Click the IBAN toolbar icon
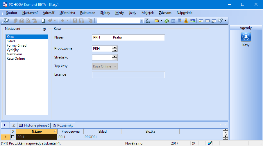Screen dimensions: 263x146 pyautogui.click(x=192, y=21)
